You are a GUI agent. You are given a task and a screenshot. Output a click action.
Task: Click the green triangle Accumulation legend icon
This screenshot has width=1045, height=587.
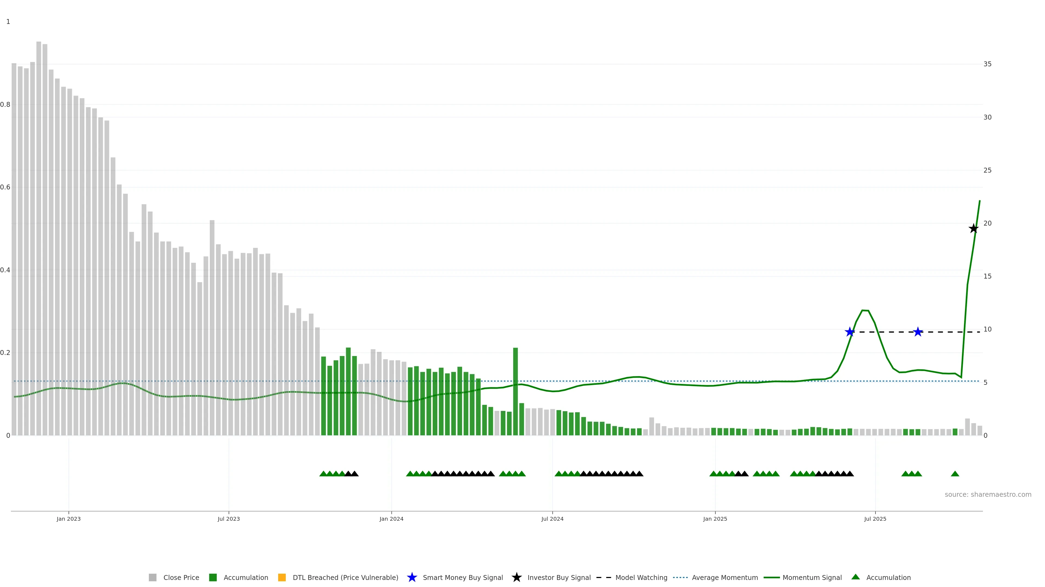[856, 577]
